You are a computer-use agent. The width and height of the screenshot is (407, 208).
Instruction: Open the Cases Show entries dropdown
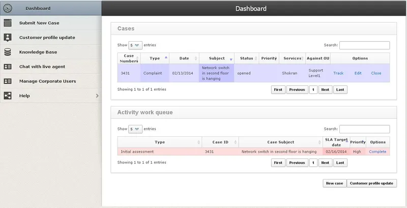pyautogui.click(x=135, y=45)
